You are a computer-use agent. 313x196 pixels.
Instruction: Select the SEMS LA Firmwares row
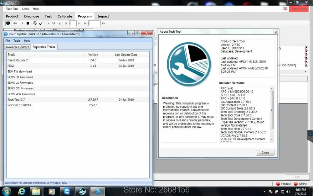pyautogui.click(x=78, y=82)
